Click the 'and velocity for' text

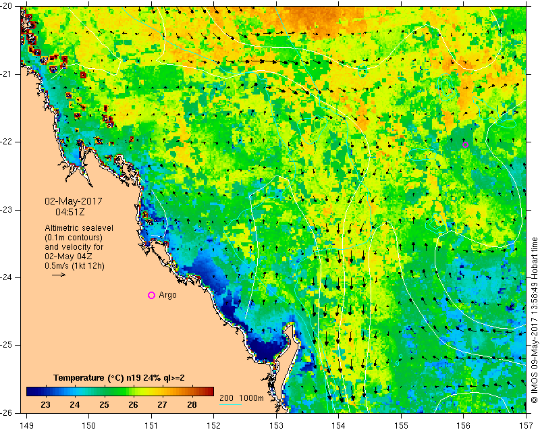click(x=74, y=246)
